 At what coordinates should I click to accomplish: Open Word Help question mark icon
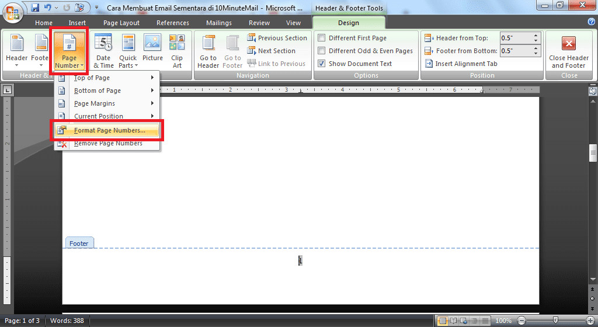coord(591,22)
